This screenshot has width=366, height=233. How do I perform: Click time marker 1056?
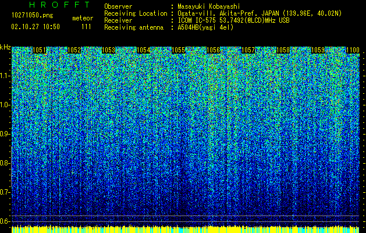point(214,50)
